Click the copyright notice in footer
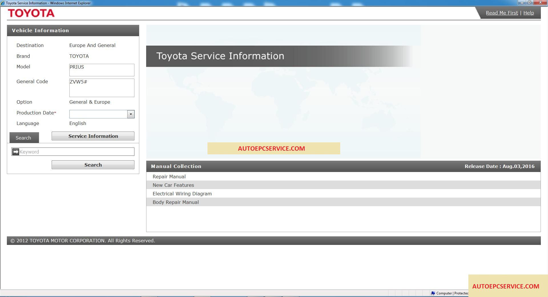548x297 pixels. tap(83, 241)
